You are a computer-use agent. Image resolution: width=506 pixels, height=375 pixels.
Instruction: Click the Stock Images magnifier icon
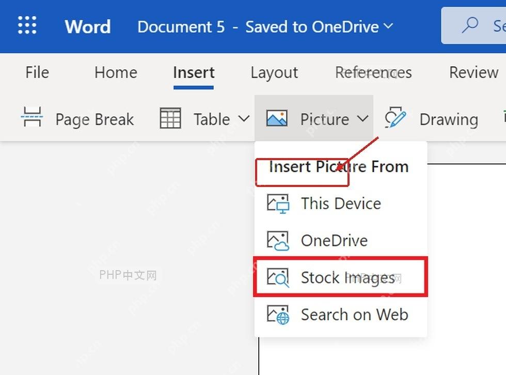pos(278,277)
